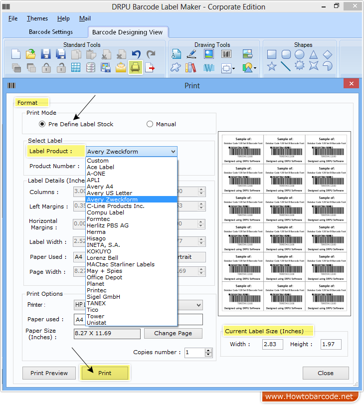Click the Undo arrow icon
This screenshot has height=405, width=364.
136,54
